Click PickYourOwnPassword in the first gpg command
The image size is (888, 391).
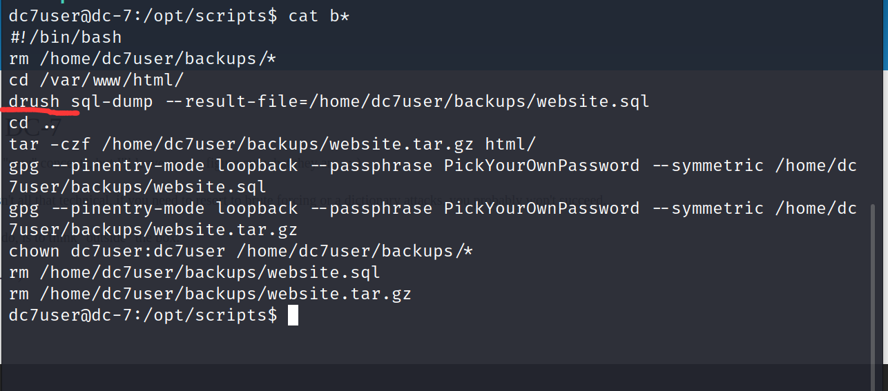coord(542,166)
